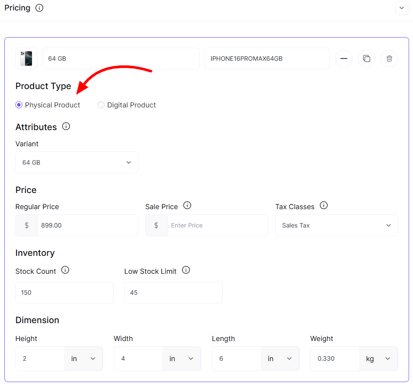Screen dimensions: 413x386
Task: Edit the variant name field showing 64 GB
Action: point(121,59)
